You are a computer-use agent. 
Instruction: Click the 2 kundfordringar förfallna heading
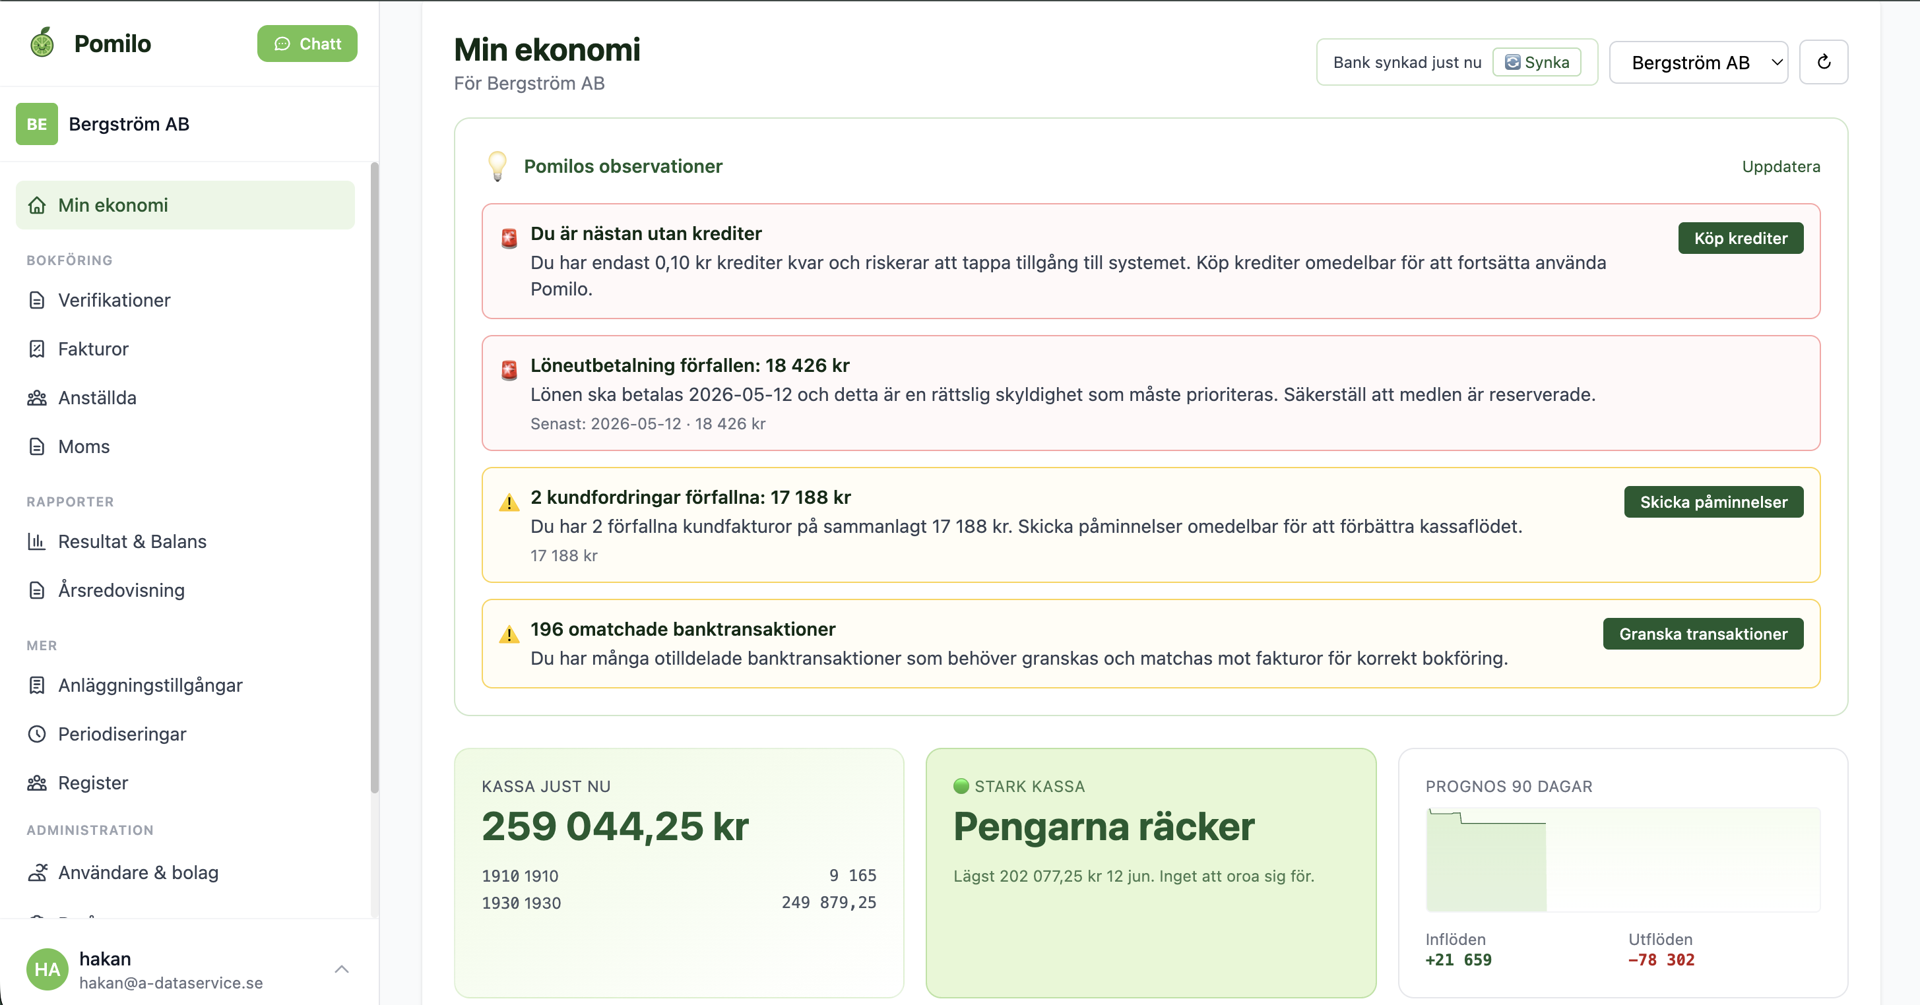[x=690, y=497]
